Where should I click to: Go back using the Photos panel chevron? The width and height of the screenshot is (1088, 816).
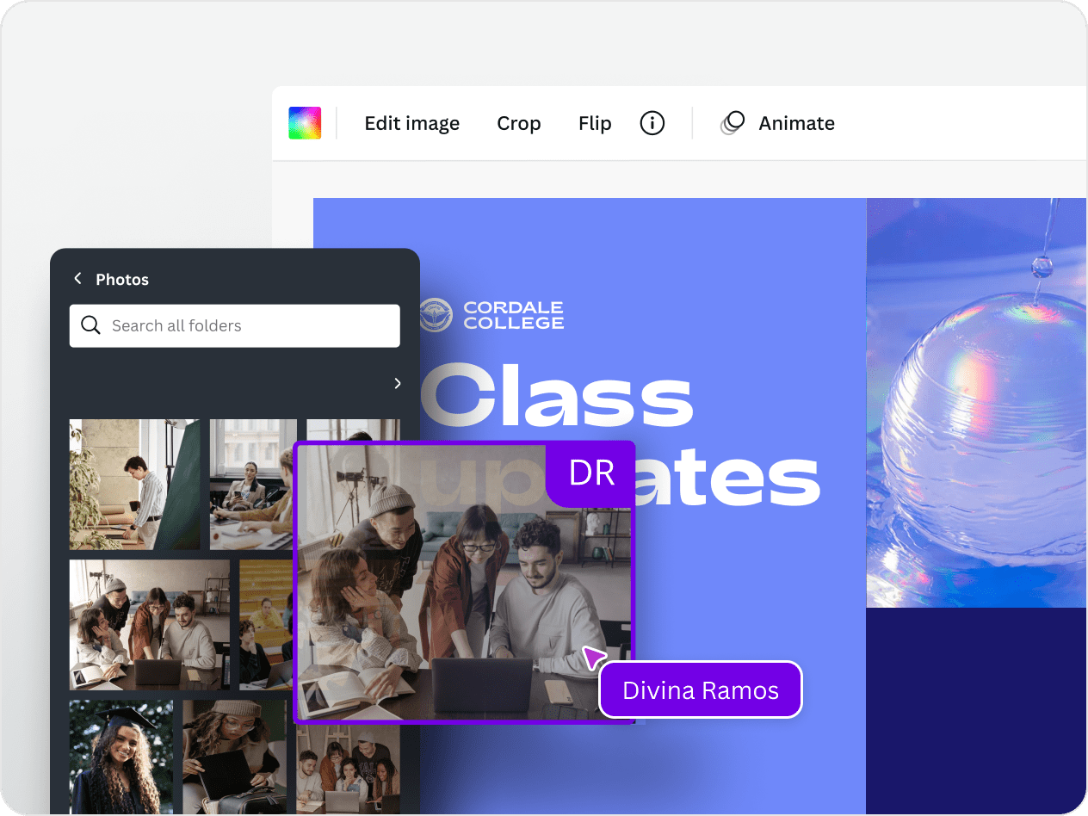[77, 279]
